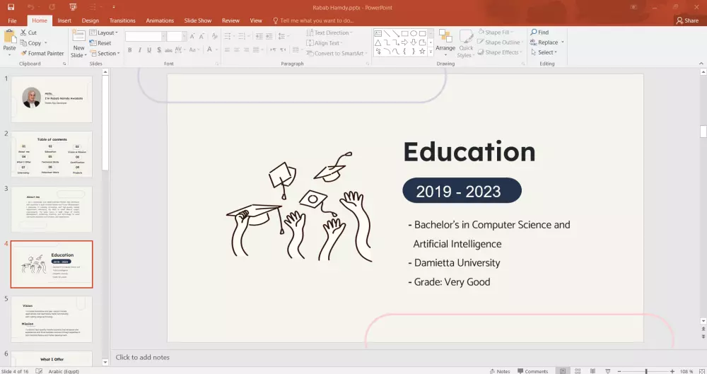The image size is (707, 374).
Task: Open the File tab
Action: tap(12, 21)
